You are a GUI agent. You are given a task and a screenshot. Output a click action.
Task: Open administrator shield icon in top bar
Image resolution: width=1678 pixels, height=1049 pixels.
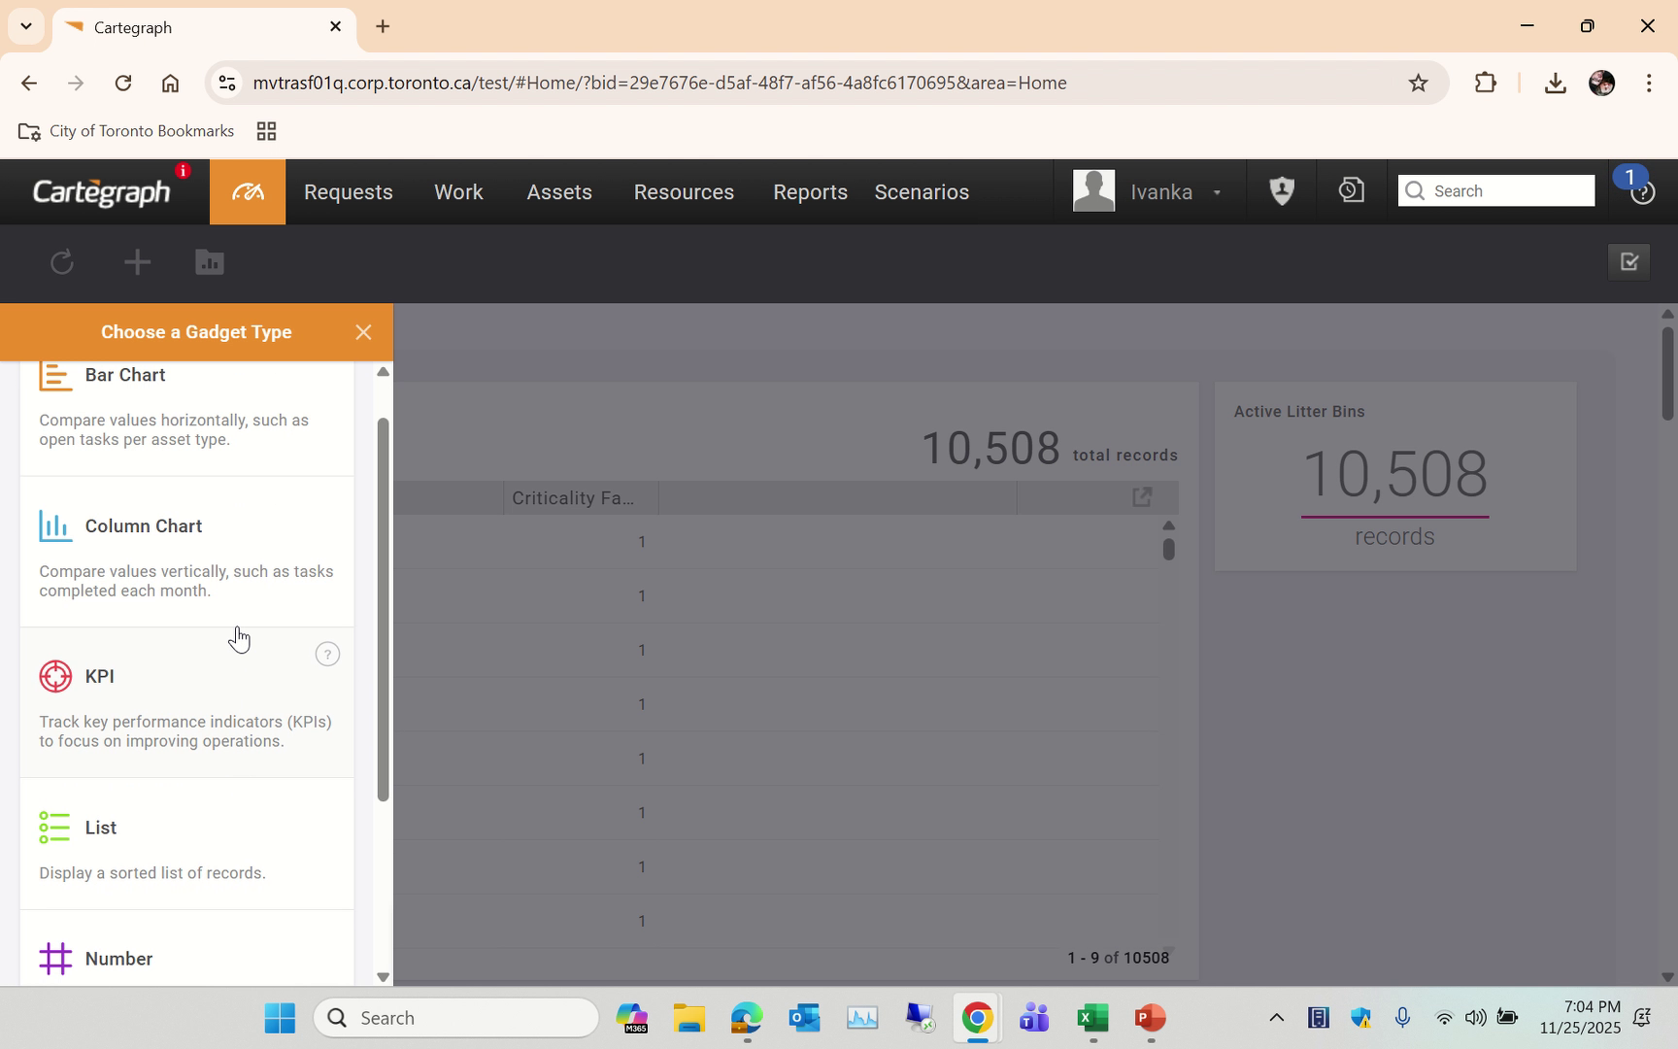click(1281, 190)
